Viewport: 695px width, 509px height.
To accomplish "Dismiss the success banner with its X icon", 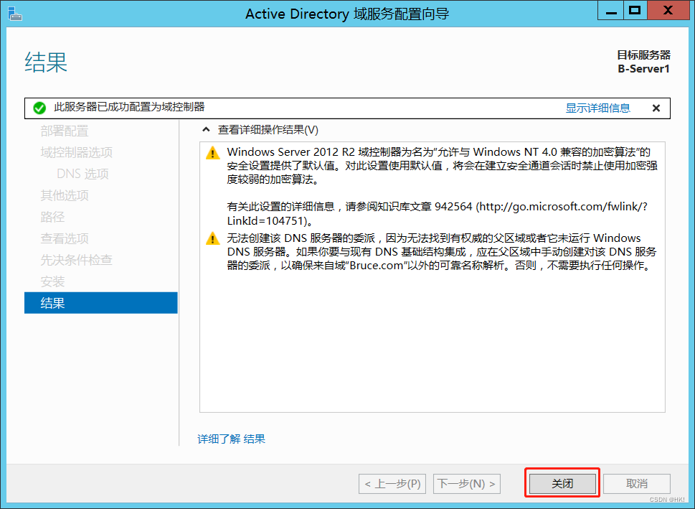I will (656, 108).
